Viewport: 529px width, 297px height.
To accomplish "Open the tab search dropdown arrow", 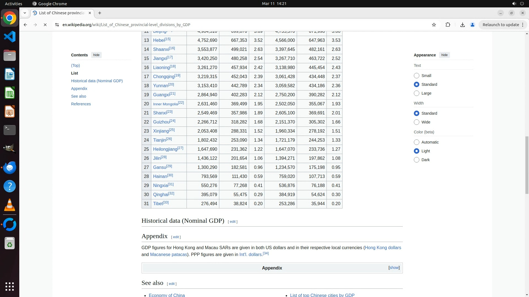I will pos(25,13).
